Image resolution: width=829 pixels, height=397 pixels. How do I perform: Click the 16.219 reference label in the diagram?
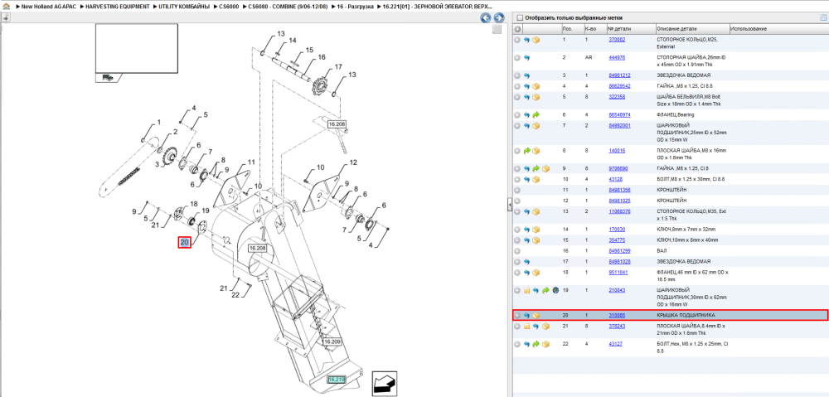point(336,380)
